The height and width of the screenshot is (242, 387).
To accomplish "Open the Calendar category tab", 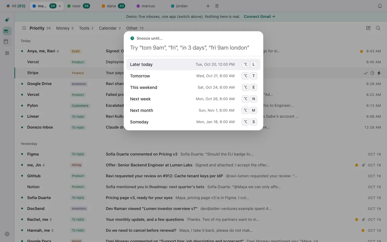I will coord(110,28).
